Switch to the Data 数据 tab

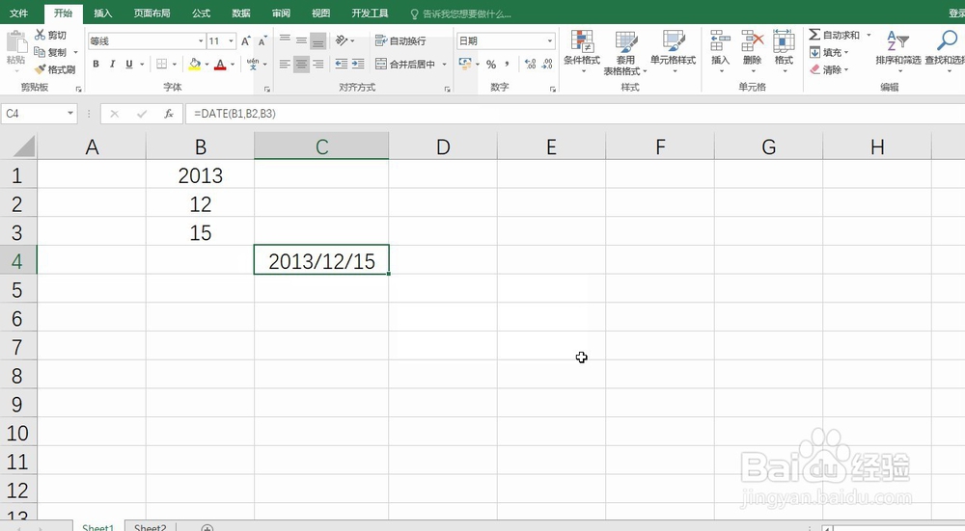241,13
